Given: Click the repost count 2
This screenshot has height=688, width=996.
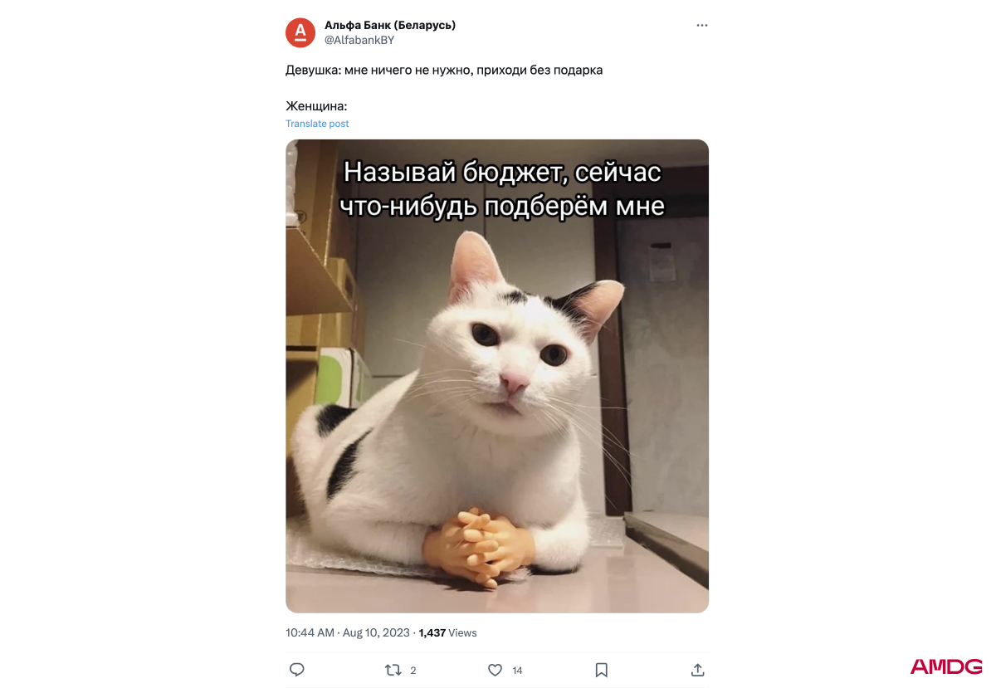Looking at the screenshot, I should click(413, 671).
